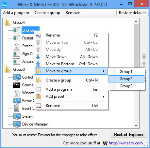This screenshot has height=148, width=150.
Task: Click the package icon next to Add preset
Action: pos(38,96)
